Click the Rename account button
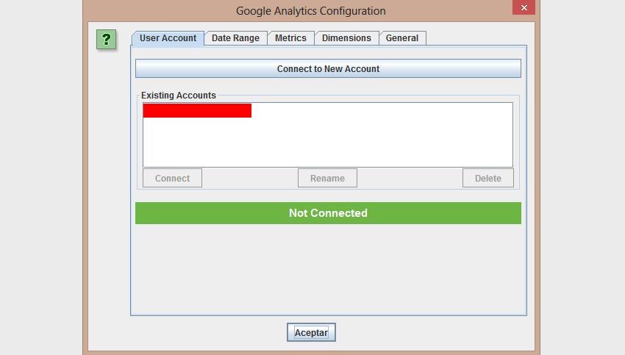This screenshot has width=625, height=355. 327,178
